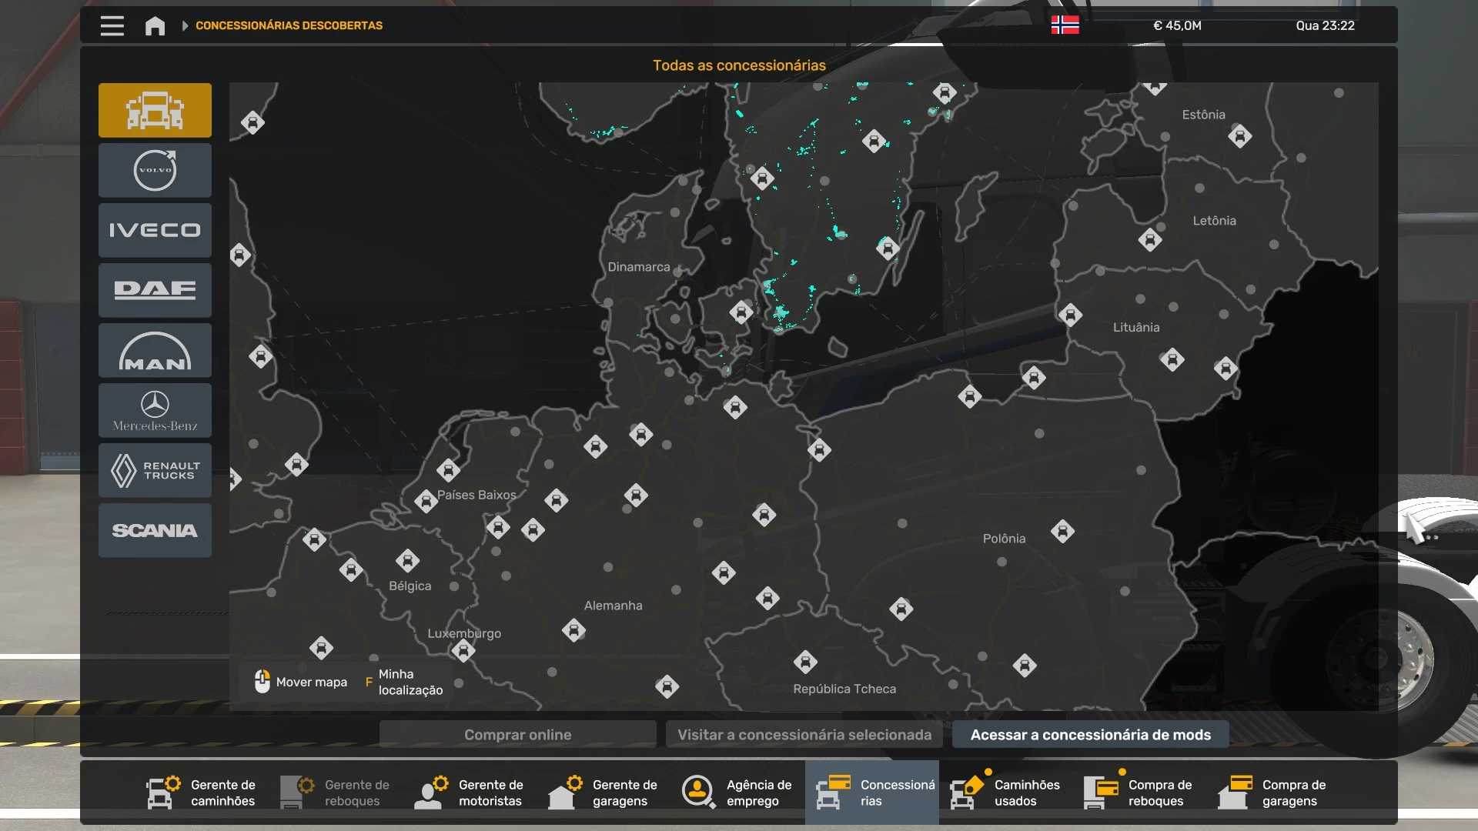Click the Comprar online button
Viewport: 1478px width, 831px height.
517,735
